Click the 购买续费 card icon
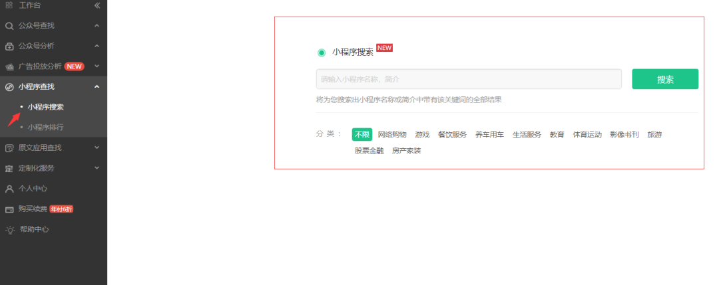This screenshot has width=719, height=285. 9,209
